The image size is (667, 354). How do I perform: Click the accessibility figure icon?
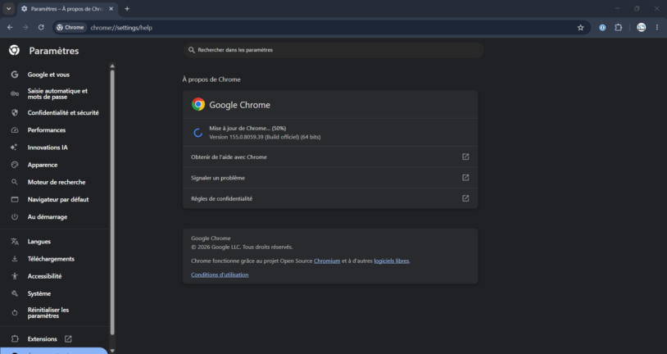click(x=15, y=276)
